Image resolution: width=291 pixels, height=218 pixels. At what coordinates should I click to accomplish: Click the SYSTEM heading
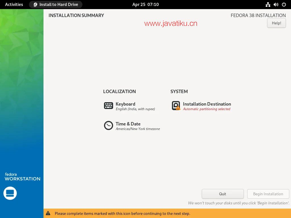179,91
